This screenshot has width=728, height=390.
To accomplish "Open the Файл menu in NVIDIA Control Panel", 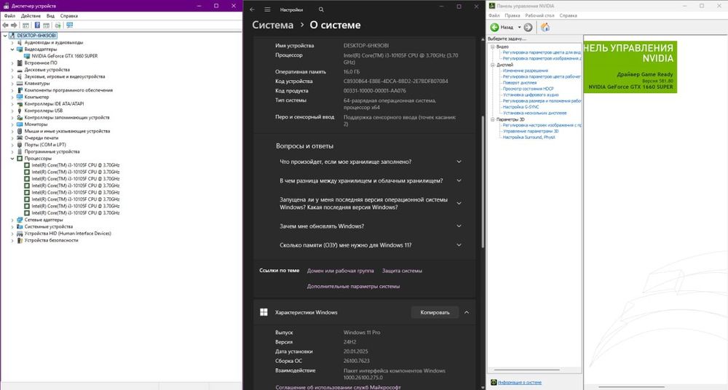I will tap(494, 15).
